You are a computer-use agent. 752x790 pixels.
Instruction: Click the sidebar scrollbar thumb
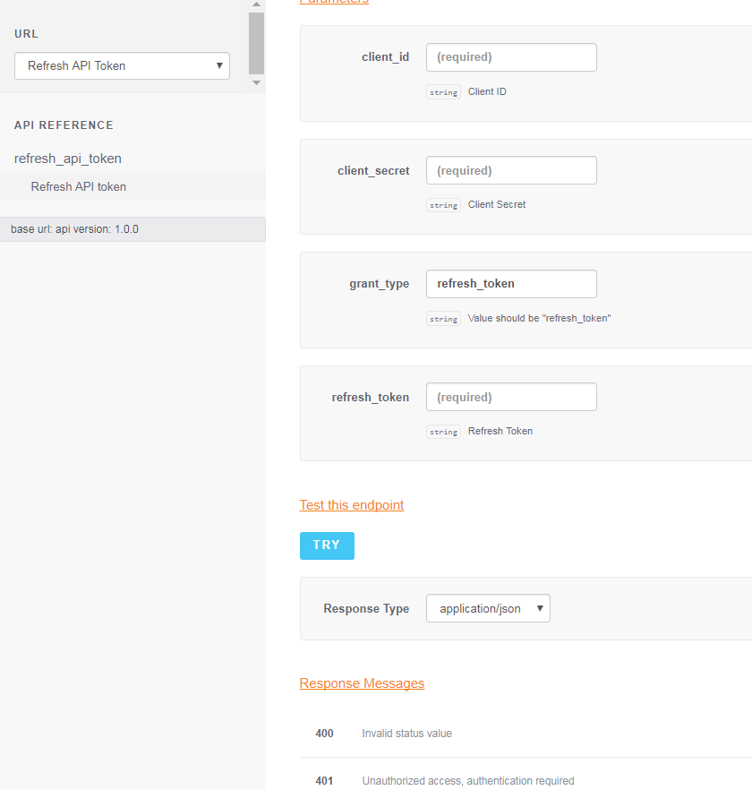pyautogui.click(x=256, y=43)
